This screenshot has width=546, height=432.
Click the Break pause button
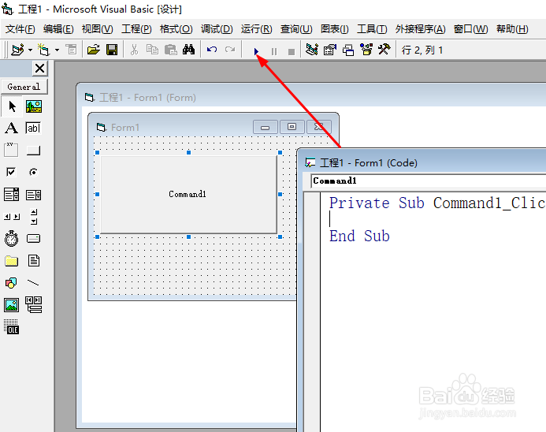[274, 51]
